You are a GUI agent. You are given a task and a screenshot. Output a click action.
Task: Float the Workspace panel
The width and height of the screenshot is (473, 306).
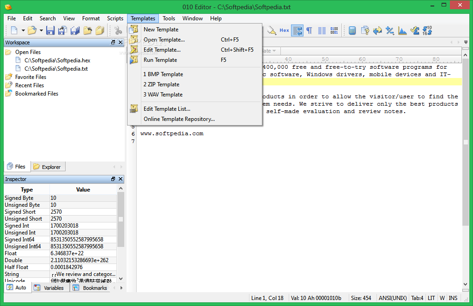(113, 42)
